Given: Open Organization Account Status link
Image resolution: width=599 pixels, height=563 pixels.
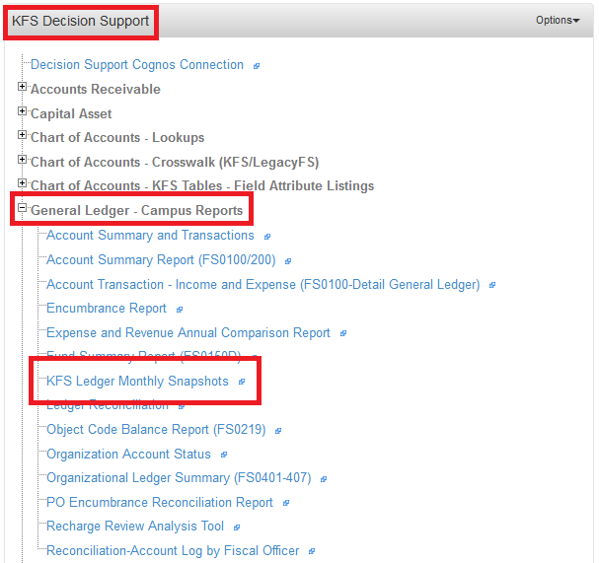Looking at the screenshot, I should coord(128,455).
